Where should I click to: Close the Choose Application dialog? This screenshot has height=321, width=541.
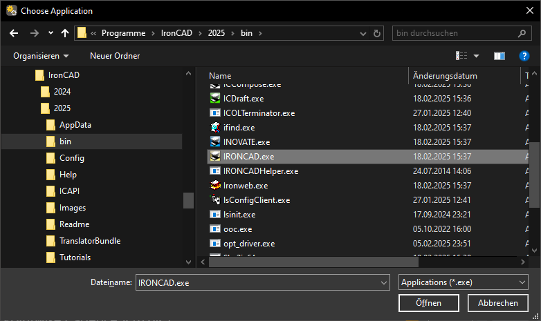click(530, 10)
